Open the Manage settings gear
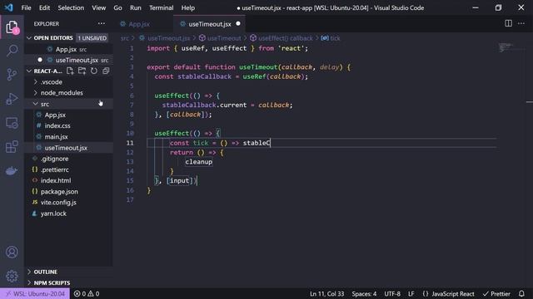533x299 pixels. (12, 277)
